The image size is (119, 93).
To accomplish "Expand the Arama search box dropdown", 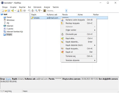I will [66, 11].
